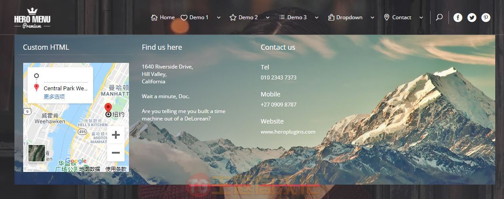This screenshot has width=504, height=199.
Task: Expand the Demo 1 chevron
Action: 219,17
